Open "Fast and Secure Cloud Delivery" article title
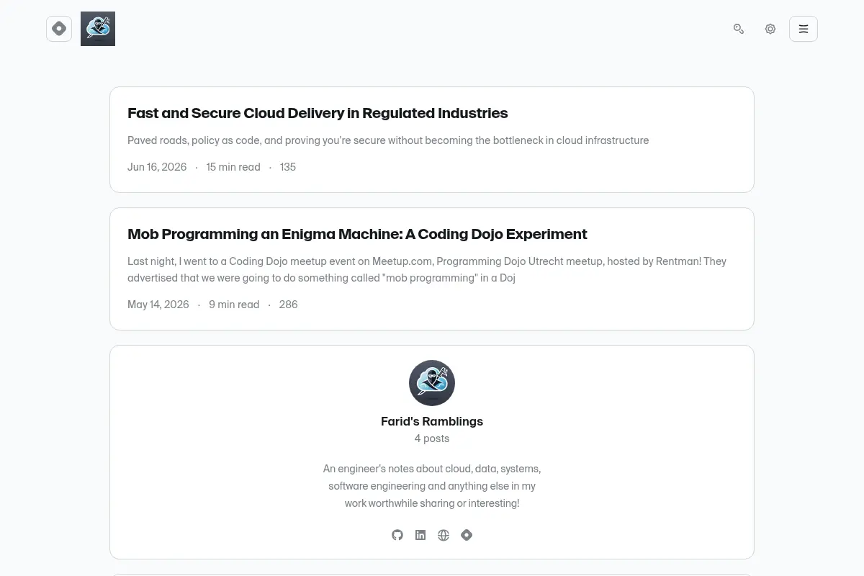 coord(318,113)
